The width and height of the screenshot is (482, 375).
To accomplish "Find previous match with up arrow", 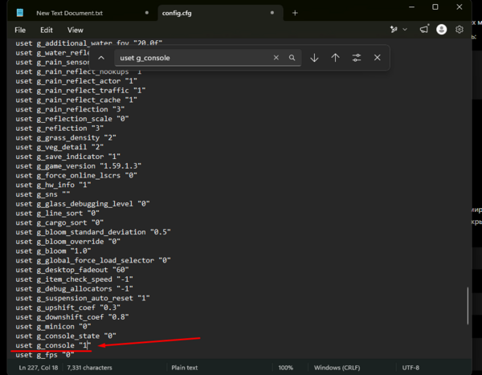I will (335, 58).
